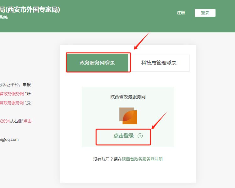
Task: Click the 没有账号？请在 prompt text
Action: tap(107, 159)
